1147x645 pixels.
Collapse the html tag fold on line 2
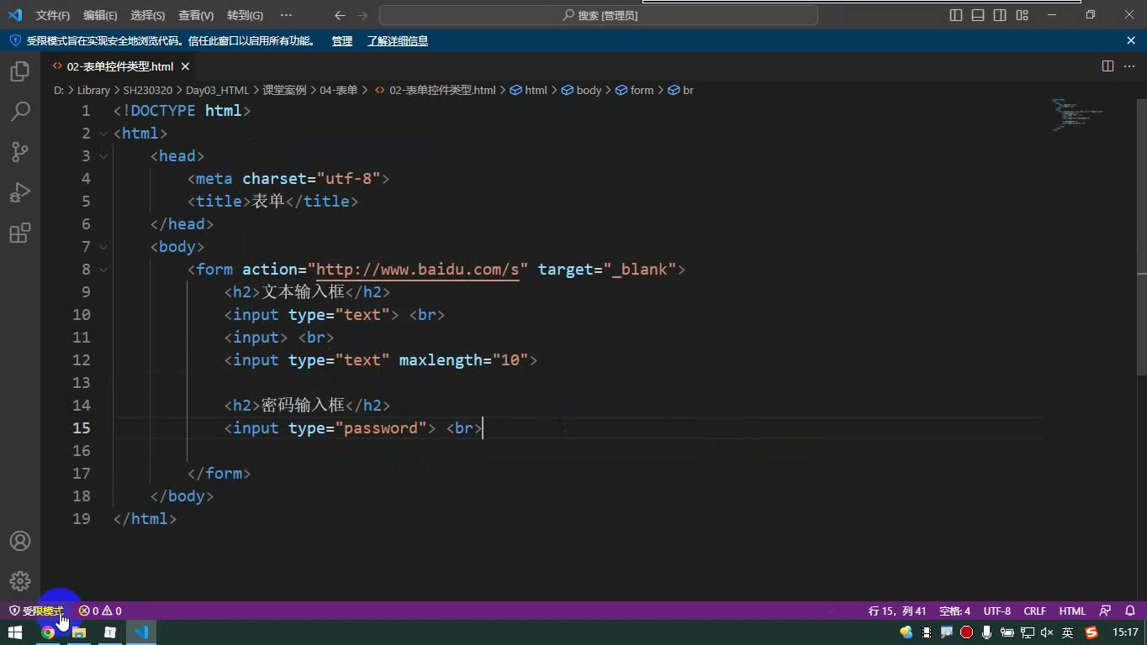103,134
